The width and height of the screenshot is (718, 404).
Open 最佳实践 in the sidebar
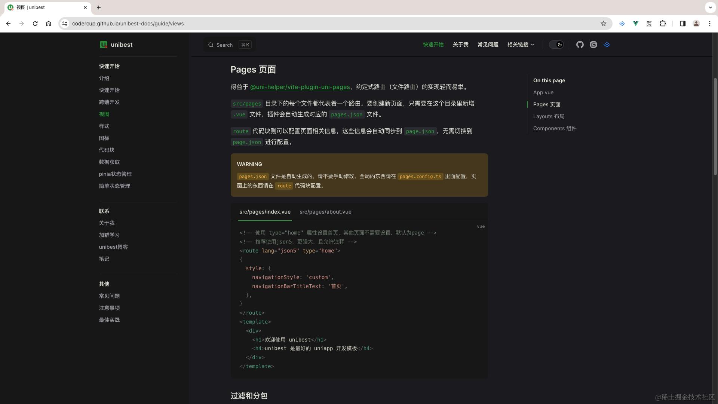click(x=110, y=320)
